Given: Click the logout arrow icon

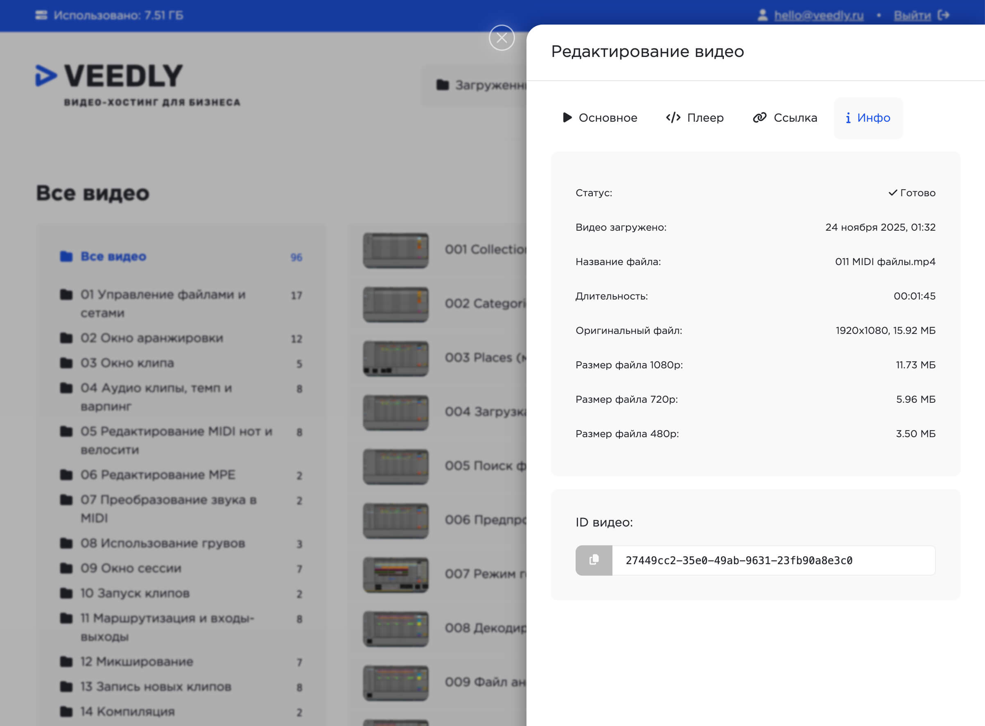Looking at the screenshot, I should tap(944, 16).
